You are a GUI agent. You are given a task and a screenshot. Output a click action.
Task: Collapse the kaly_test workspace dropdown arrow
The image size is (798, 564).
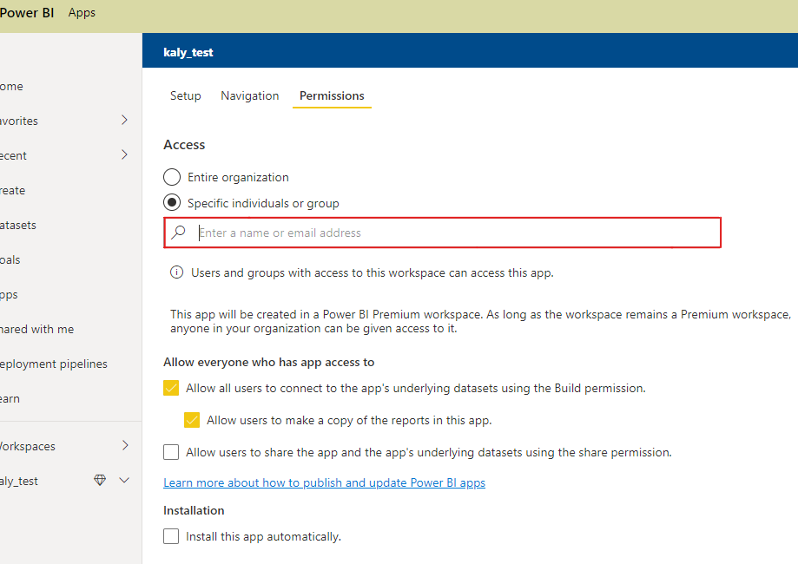click(x=124, y=480)
